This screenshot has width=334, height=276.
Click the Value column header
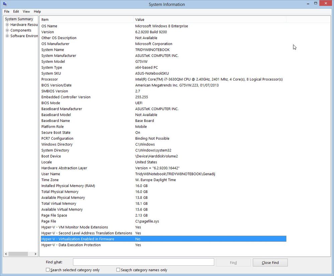[210, 19]
